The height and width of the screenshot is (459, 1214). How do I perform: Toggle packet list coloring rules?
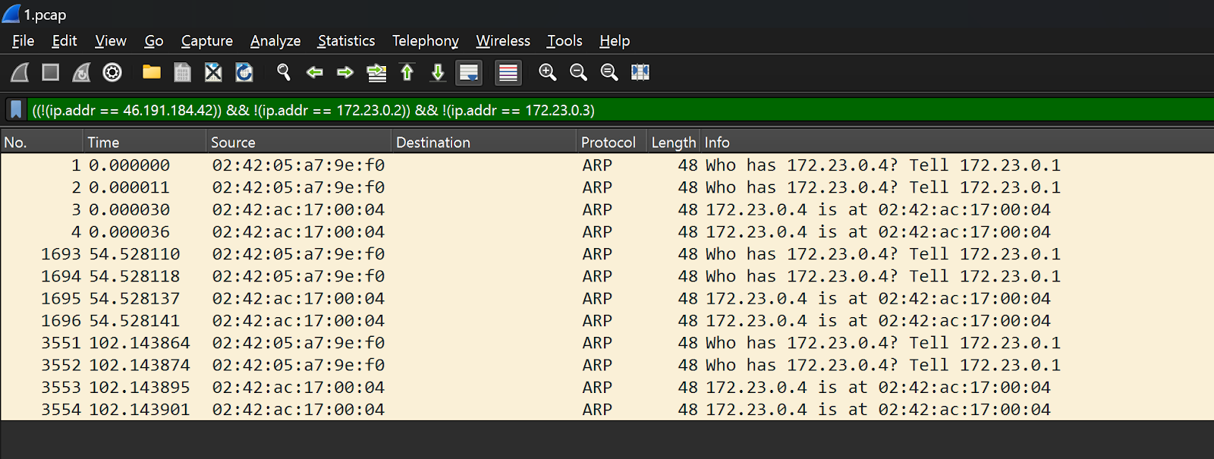click(508, 72)
